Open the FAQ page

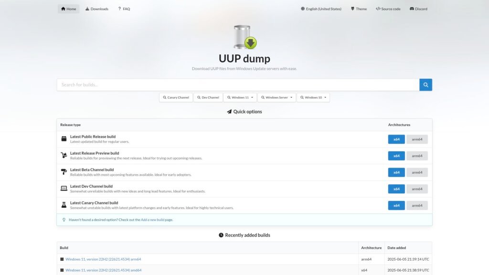click(124, 9)
